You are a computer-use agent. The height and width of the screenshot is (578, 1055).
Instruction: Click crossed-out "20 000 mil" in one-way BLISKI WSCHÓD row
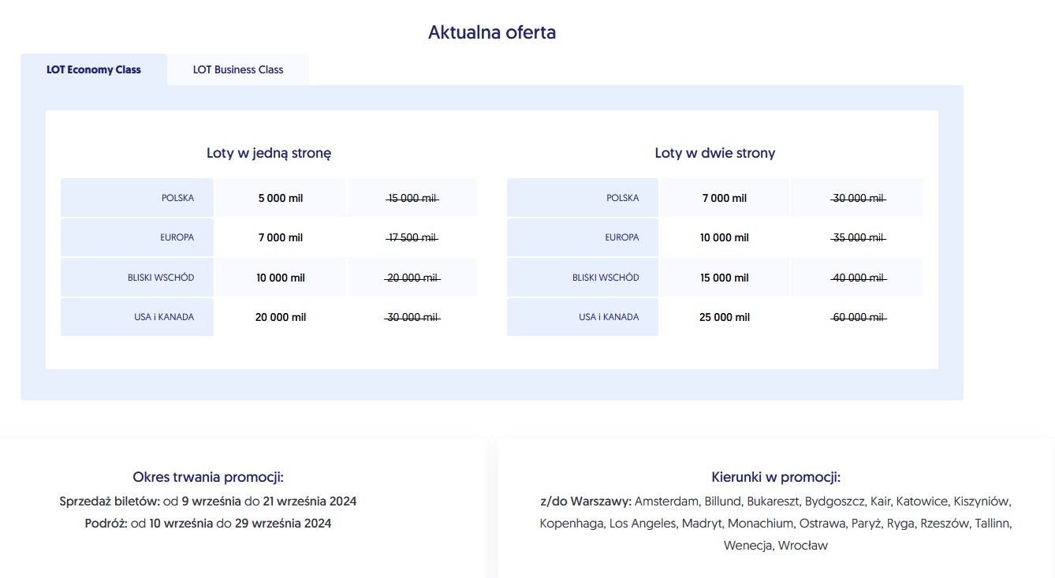(412, 278)
